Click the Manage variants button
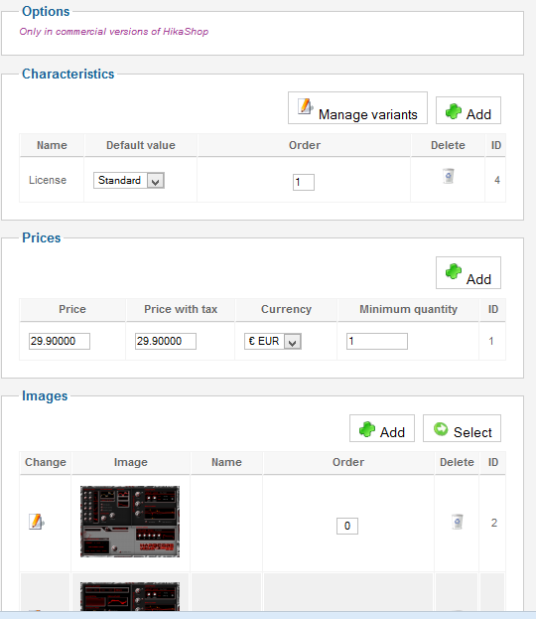This screenshot has height=619, width=536. click(x=357, y=108)
